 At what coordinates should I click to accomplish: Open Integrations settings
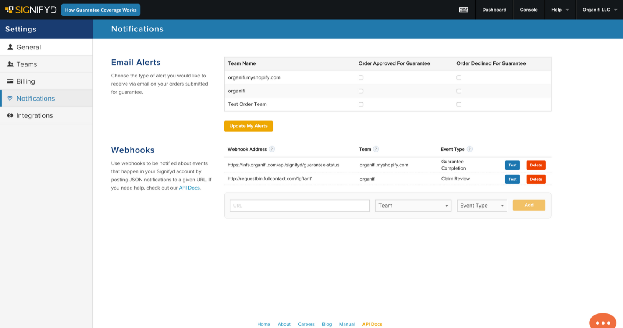(x=46, y=115)
